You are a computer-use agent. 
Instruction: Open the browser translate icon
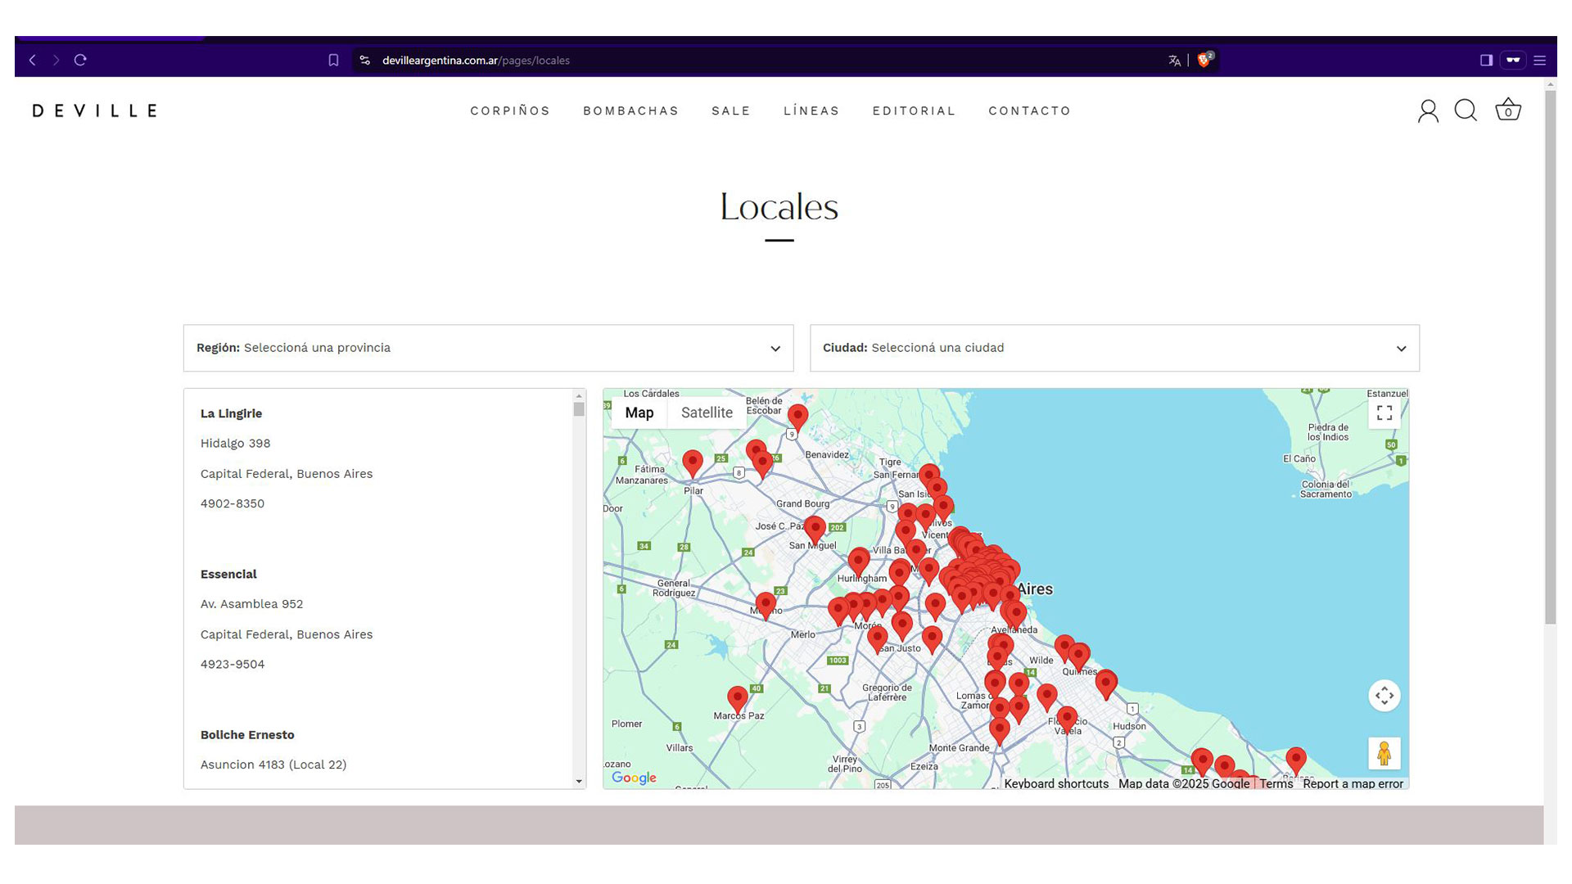pyautogui.click(x=1174, y=60)
